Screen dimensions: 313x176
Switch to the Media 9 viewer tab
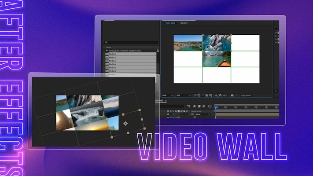click(183, 22)
